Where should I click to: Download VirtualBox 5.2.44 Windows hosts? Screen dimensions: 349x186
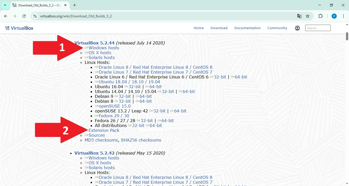coord(104,48)
